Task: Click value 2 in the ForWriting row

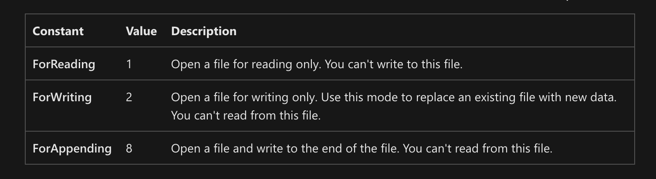Action: 129,97
